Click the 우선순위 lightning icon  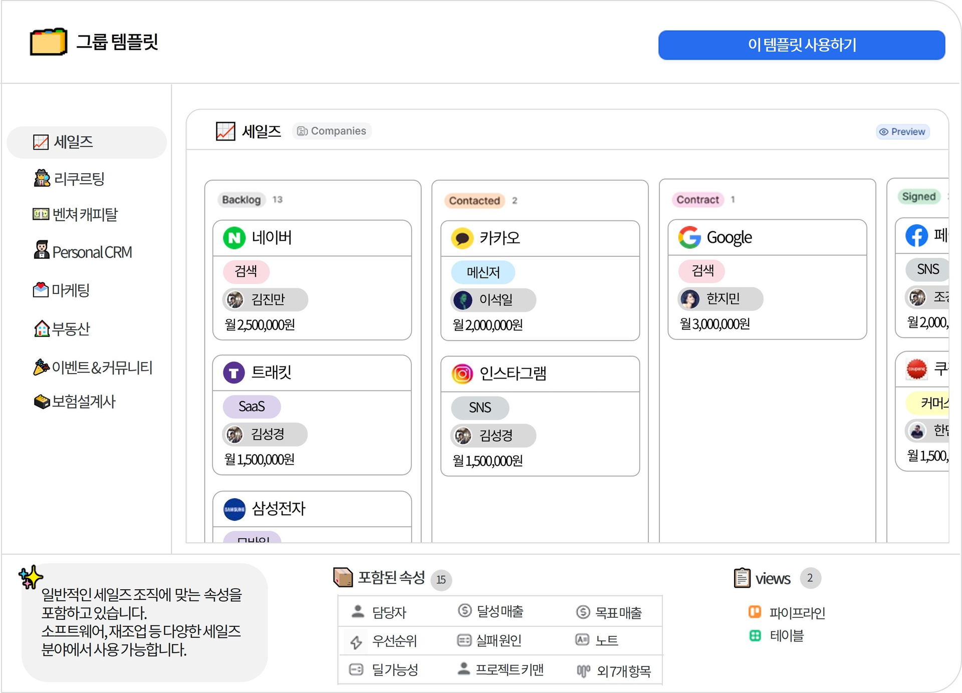click(356, 642)
